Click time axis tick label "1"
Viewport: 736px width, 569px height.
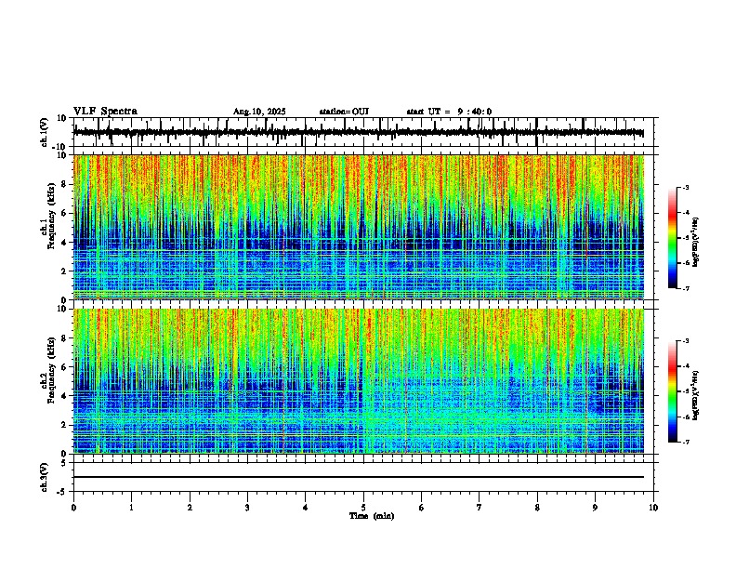pos(131,508)
